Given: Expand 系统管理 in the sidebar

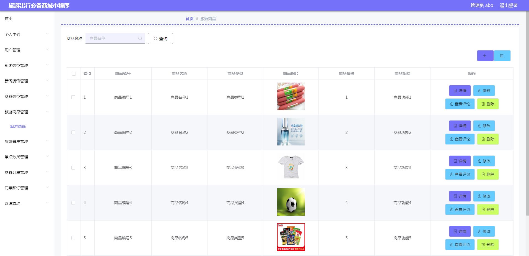Looking at the screenshot, I should pos(27,203).
